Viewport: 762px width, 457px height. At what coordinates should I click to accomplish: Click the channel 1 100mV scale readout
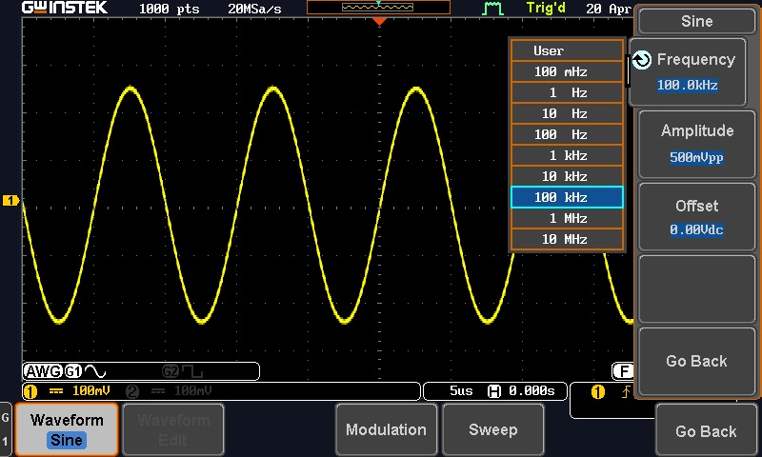90,391
